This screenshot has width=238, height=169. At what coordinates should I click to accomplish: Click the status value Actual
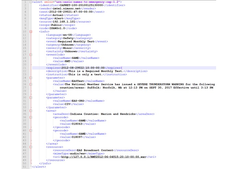pos(58,15)
